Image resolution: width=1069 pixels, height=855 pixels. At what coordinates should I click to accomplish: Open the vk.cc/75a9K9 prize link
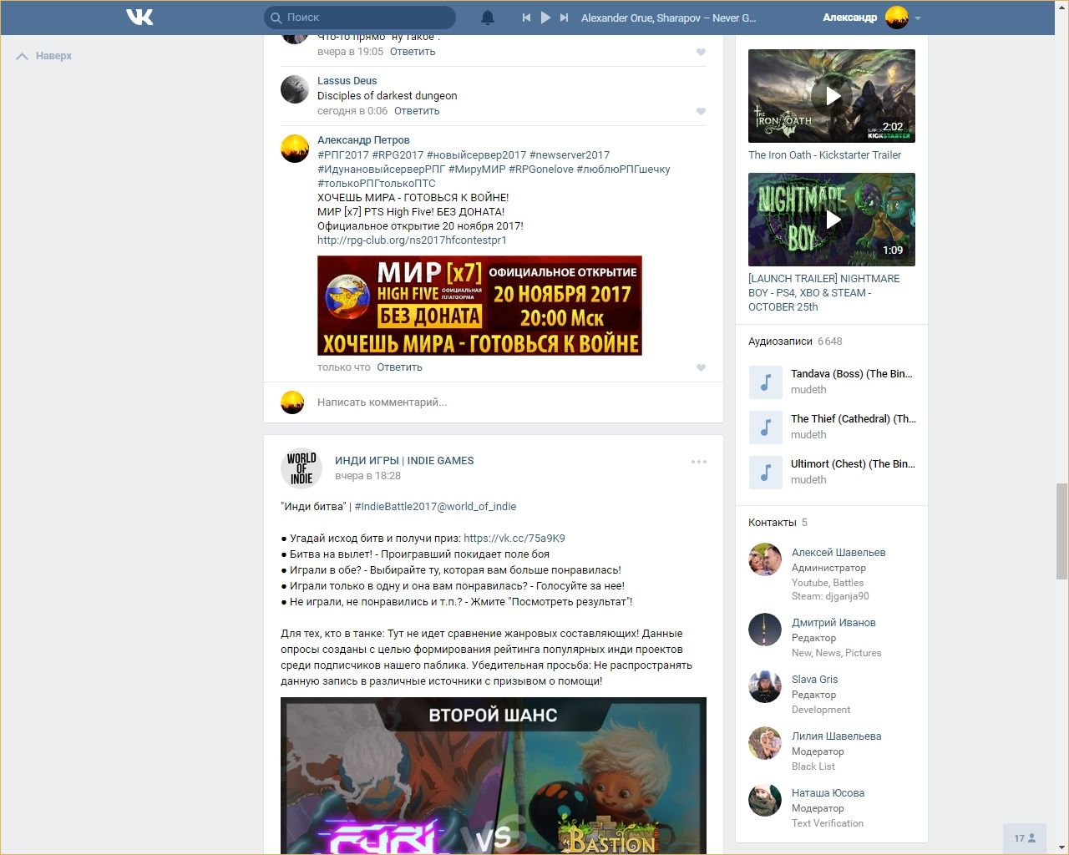pyautogui.click(x=514, y=539)
